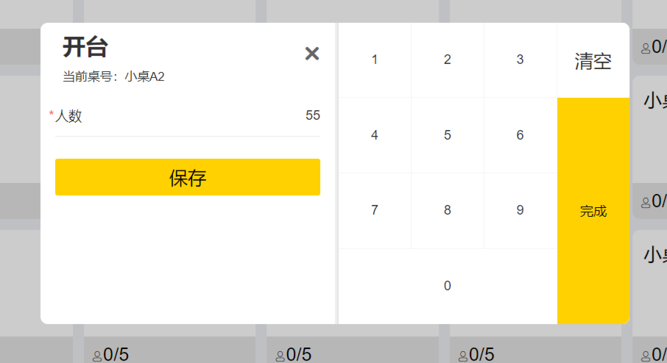Tap keypad digit 2
The image size is (667, 363).
448,60
